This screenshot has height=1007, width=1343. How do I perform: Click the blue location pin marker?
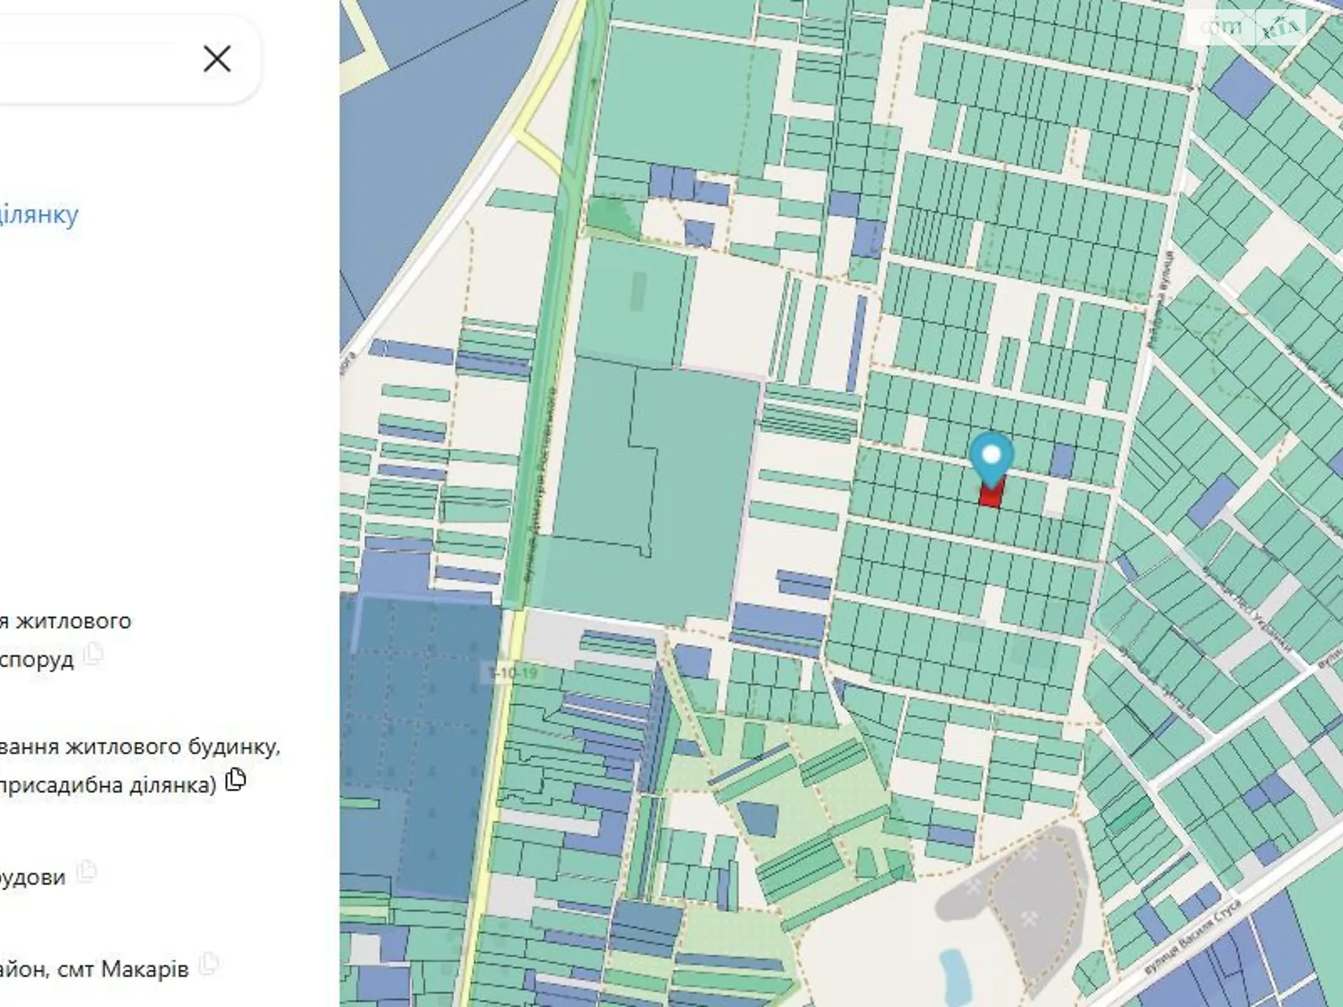coord(991,456)
